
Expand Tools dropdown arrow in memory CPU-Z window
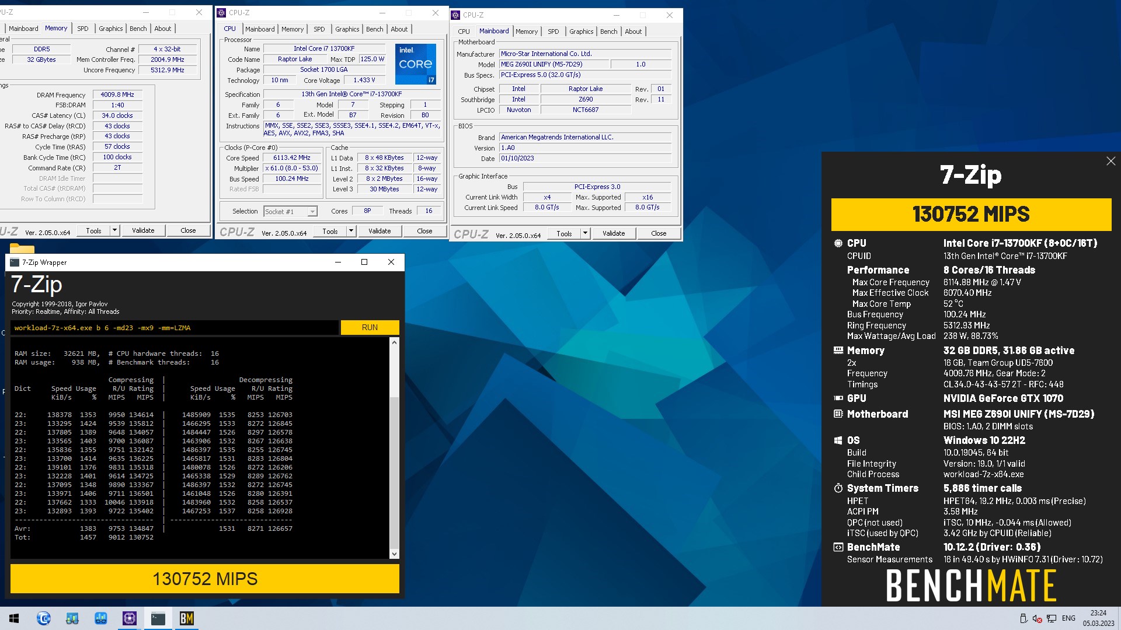pyautogui.click(x=114, y=230)
